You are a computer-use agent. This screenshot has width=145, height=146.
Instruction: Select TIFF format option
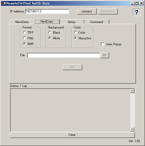(x=24, y=32)
